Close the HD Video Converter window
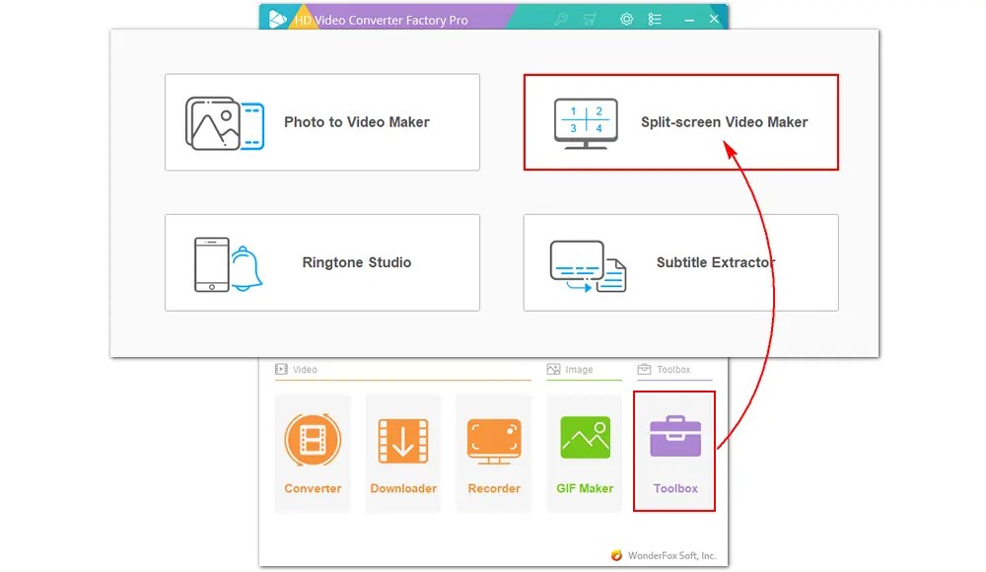 (x=714, y=19)
